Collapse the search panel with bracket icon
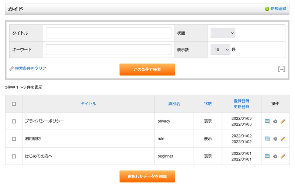Screen dimensions: 295x188 coord(282,69)
